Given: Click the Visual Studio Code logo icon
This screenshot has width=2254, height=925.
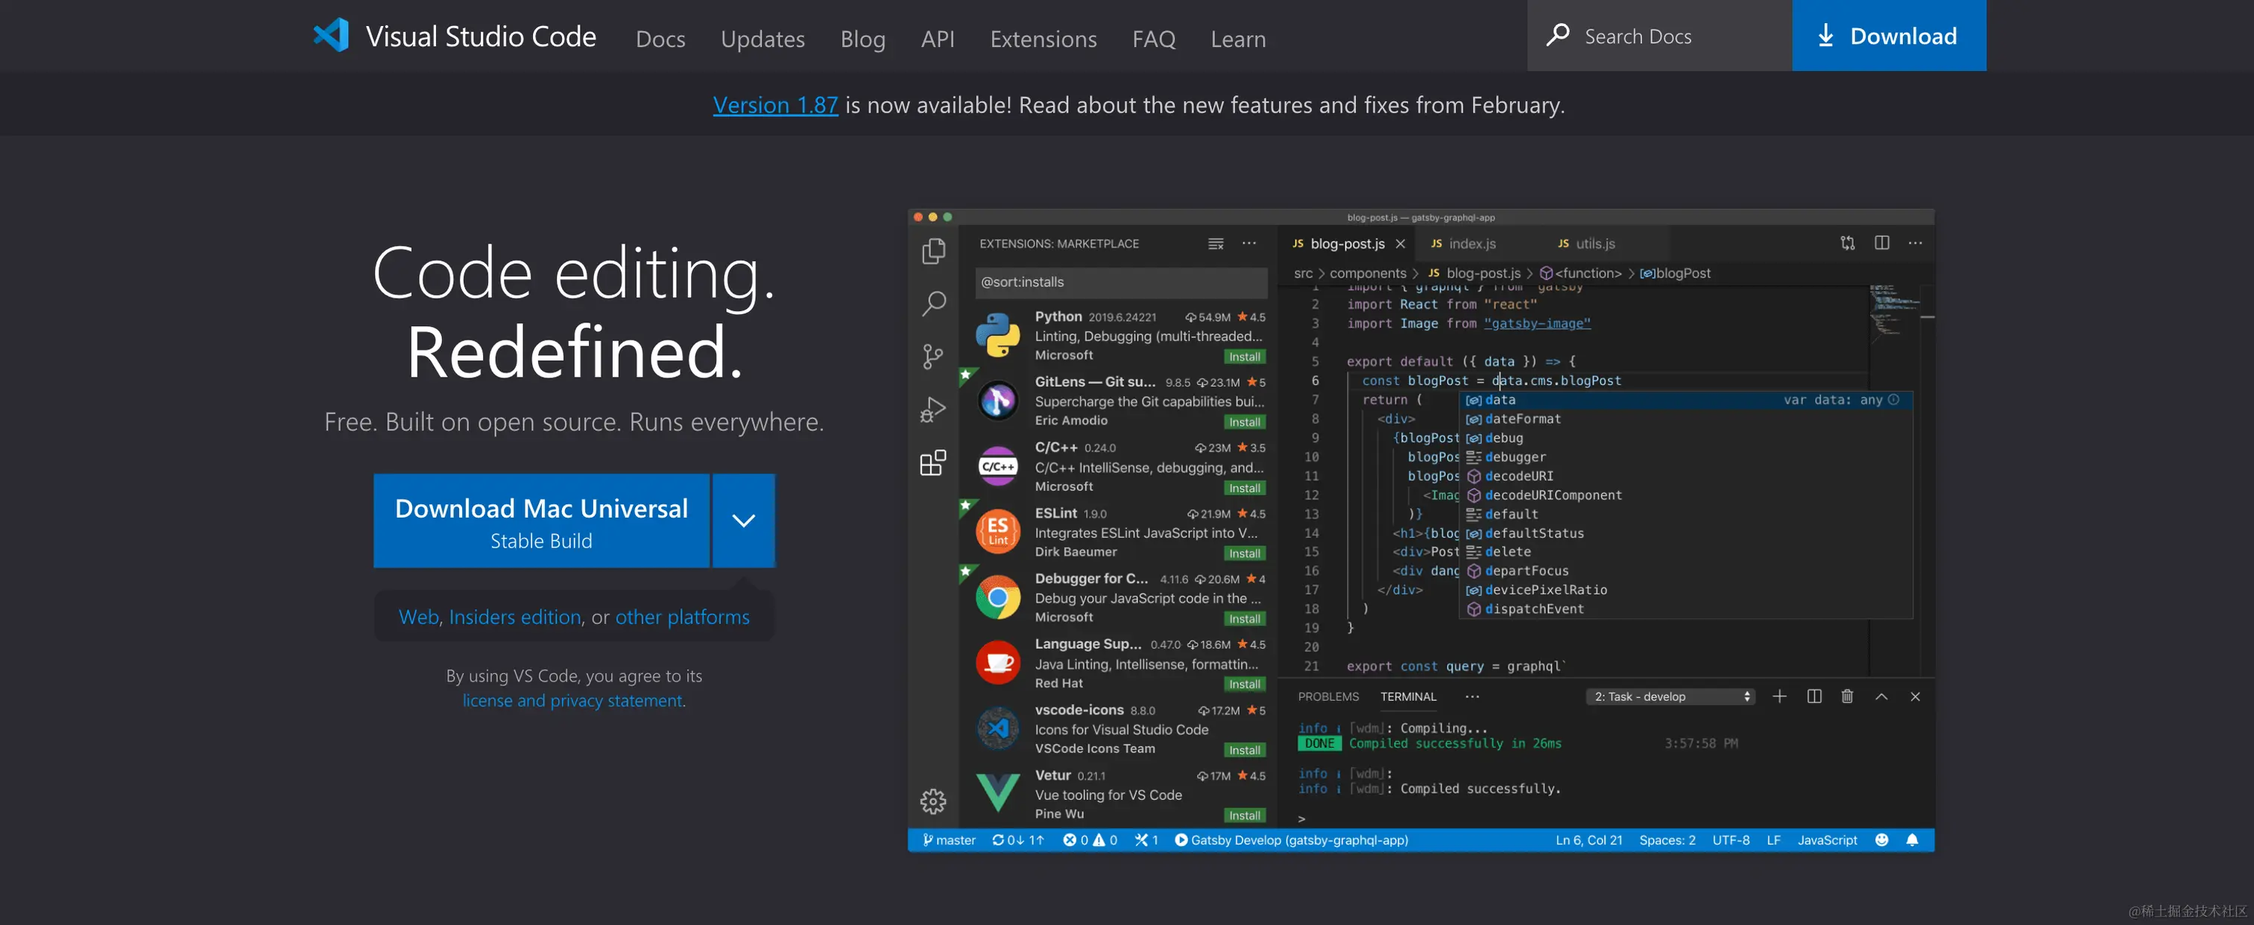Looking at the screenshot, I should 331,36.
